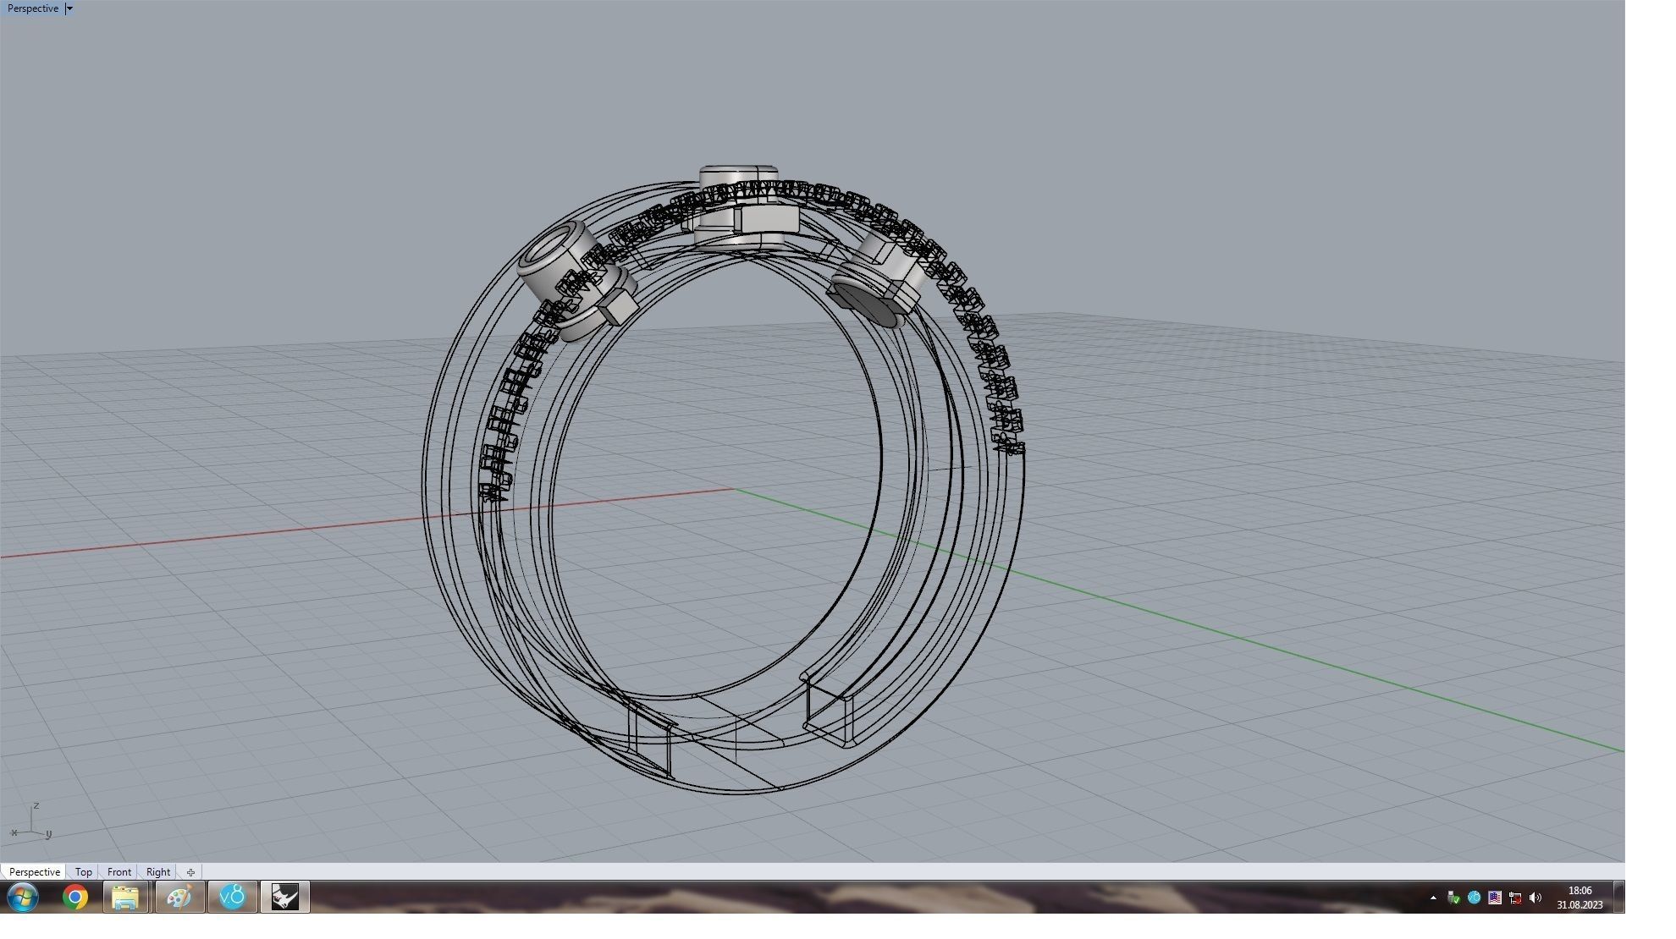The image size is (1676, 939).
Task: Open the US flag language indicator
Action: (x=1495, y=898)
